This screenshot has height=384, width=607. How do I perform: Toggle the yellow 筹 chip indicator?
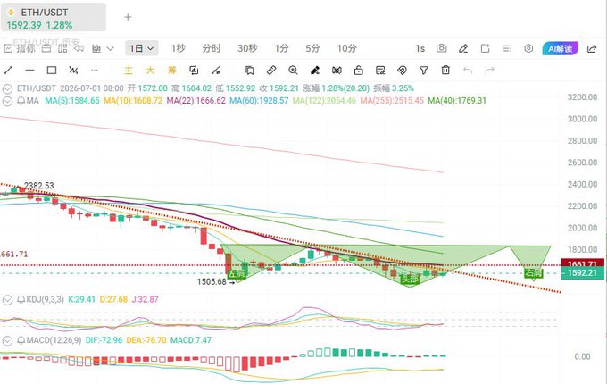pyautogui.click(x=172, y=70)
